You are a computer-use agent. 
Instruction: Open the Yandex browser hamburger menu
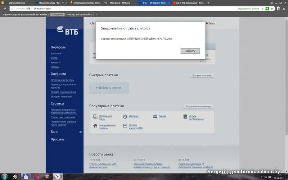point(272,3)
